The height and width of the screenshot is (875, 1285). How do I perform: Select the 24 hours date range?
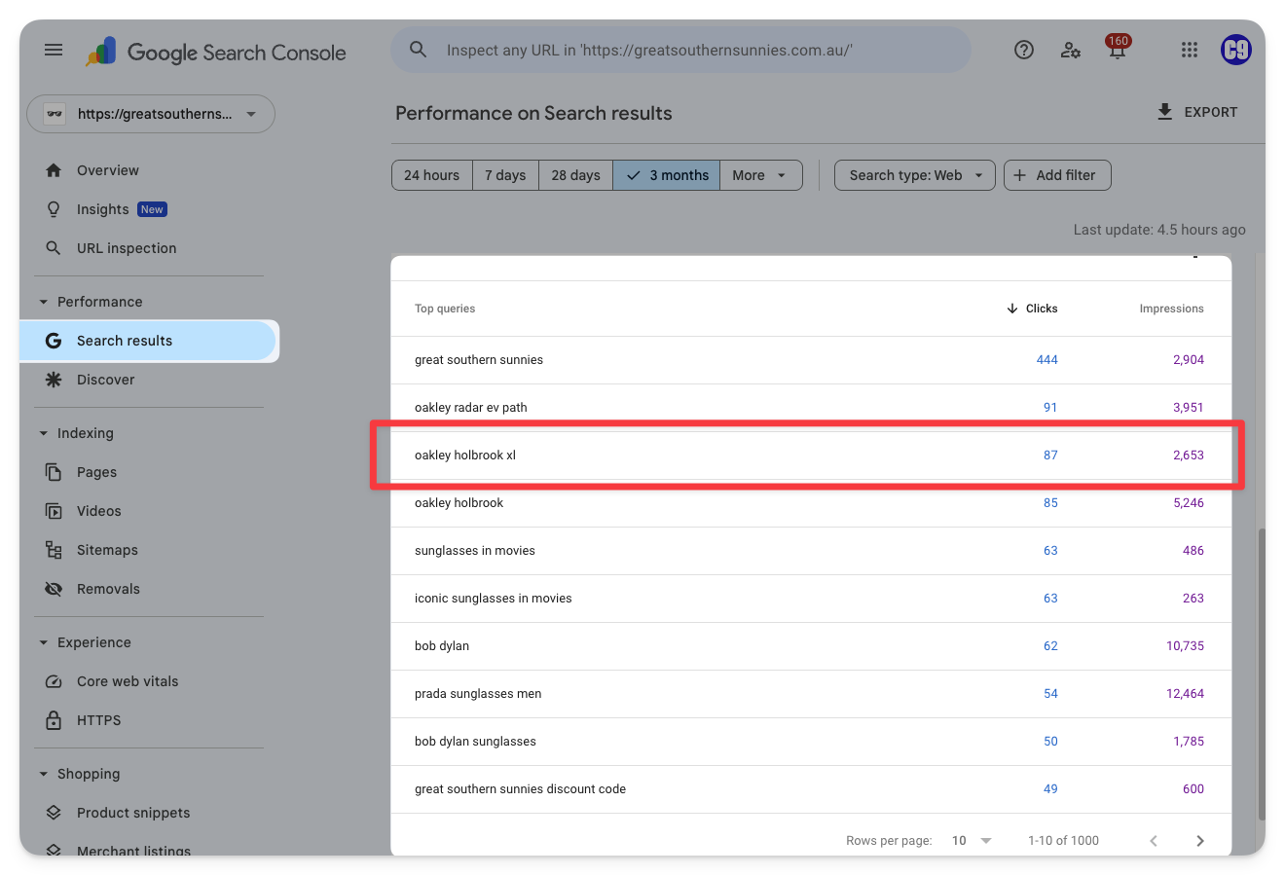[431, 175]
